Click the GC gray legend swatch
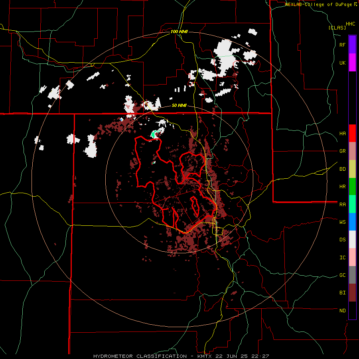Image resolution: width=359 pixels, height=359 pixels. 352,275
